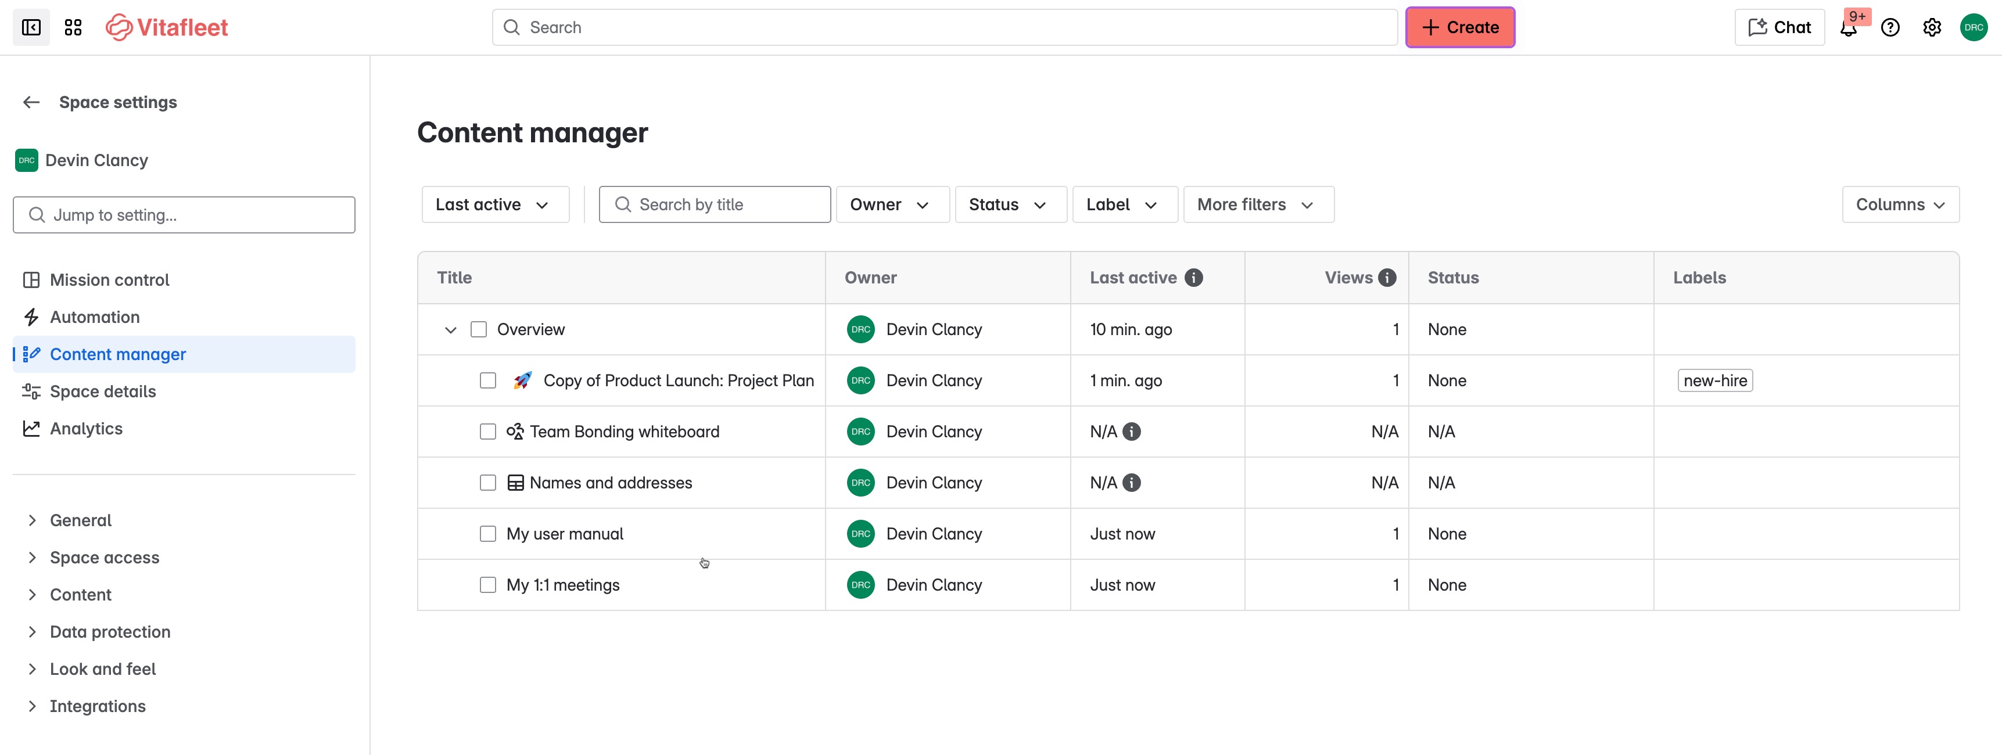This screenshot has height=755, width=2002.
Task: Open the Last active sort dropdown
Action: [x=494, y=205]
